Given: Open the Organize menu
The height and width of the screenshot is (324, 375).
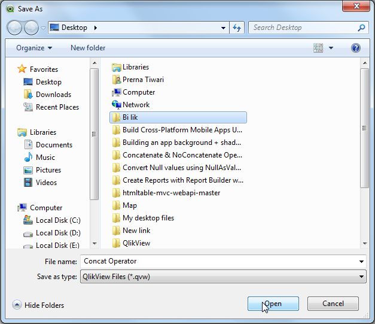Looking at the screenshot, I should pyautogui.click(x=34, y=48).
